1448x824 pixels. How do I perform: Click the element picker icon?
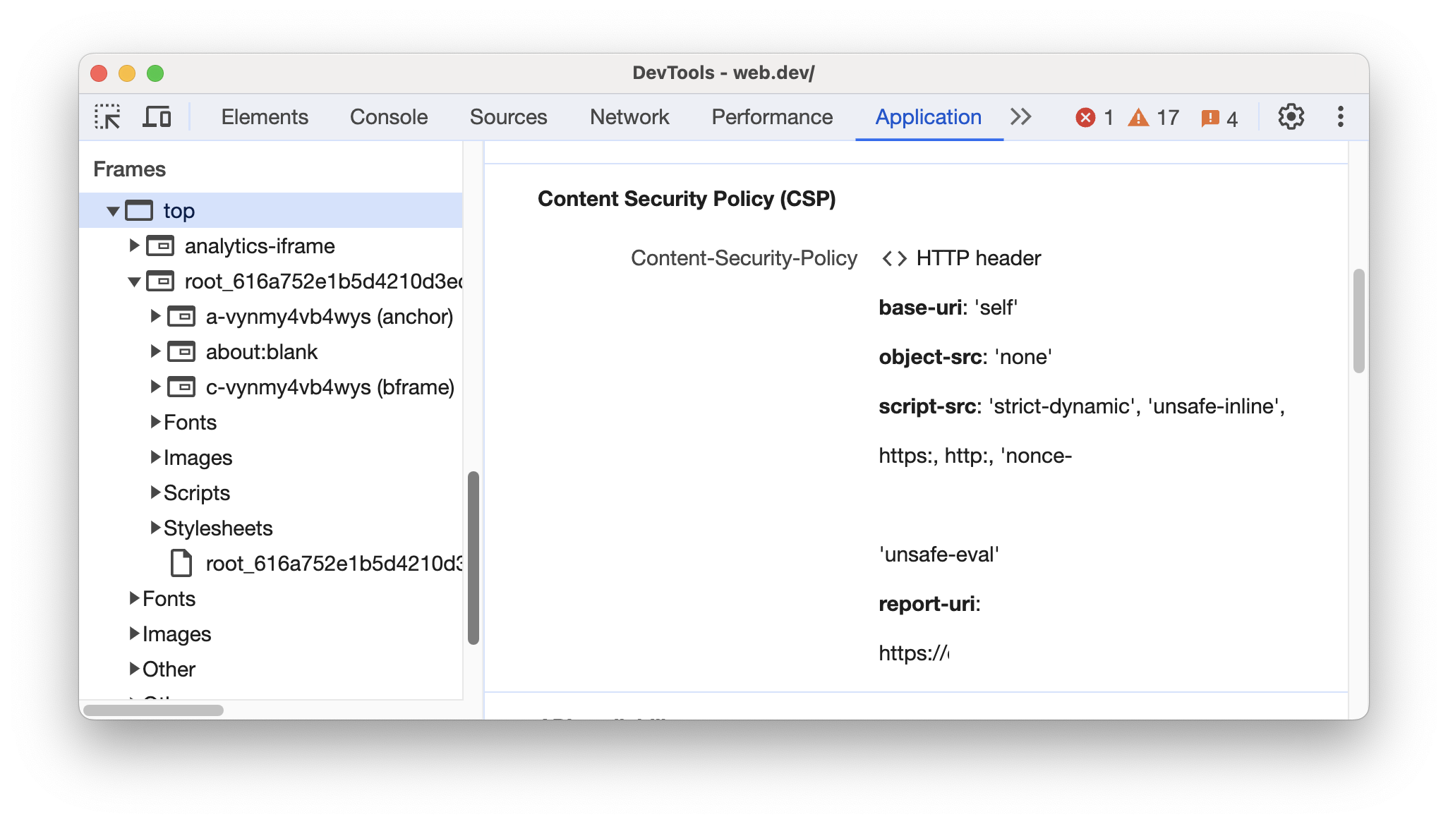tap(107, 116)
